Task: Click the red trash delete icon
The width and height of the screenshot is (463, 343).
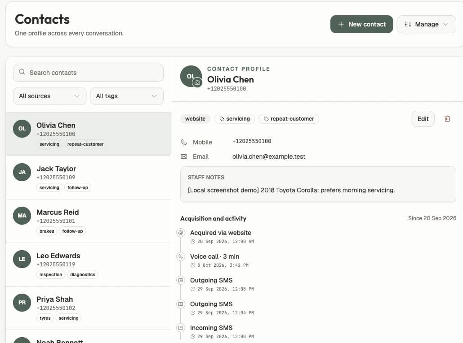Action: coord(447,119)
